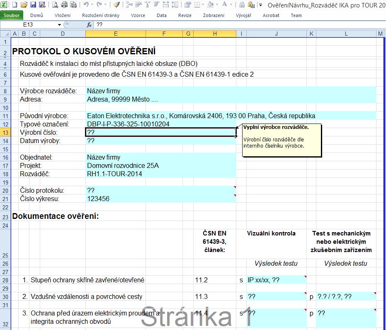The height and width of the screenshot is (330, 386).
Task: Click the Column Width icon
Action: coord(166,5)
